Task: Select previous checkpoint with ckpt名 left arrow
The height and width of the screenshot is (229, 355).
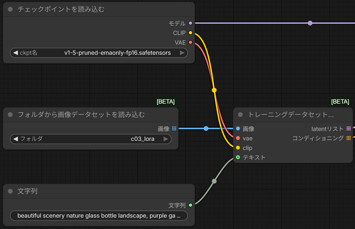Action: click(x=15, y=53)
